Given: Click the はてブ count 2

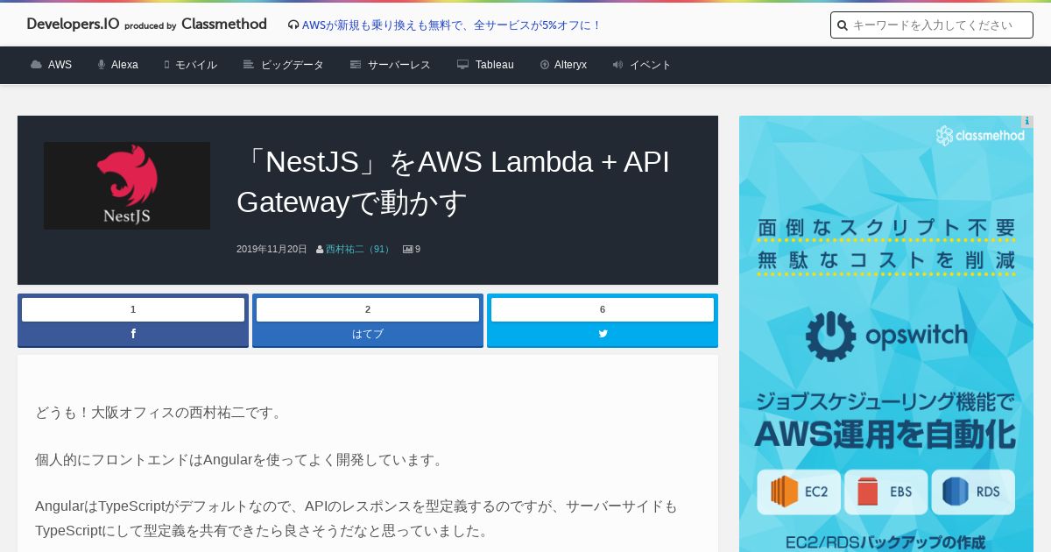Looking at the screenshot, I should (x=368, y=309).
